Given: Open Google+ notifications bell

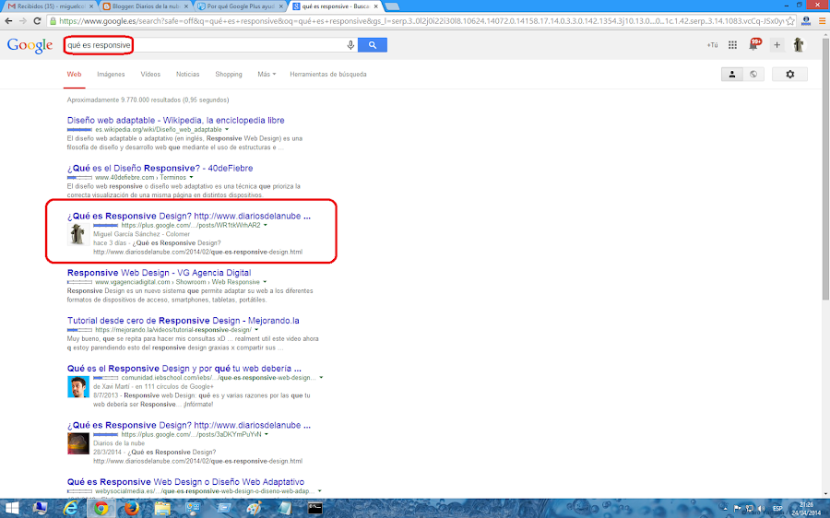Looking at the screenshot, I should click(x=753, y=44).
